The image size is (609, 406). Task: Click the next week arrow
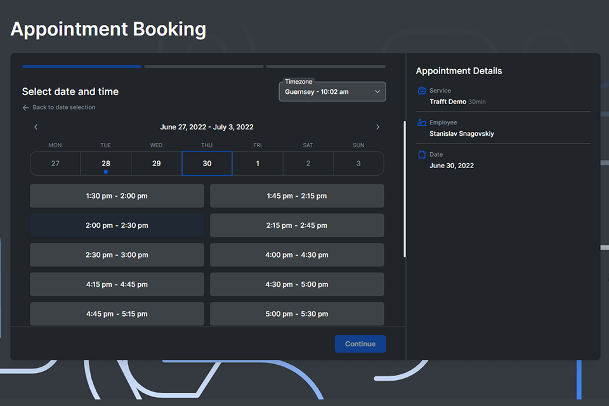point(378,127)
